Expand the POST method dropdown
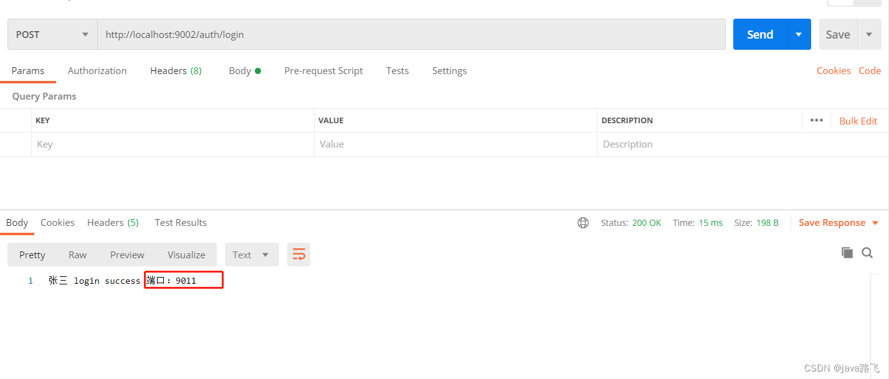This screenshot has width=889, height=379. click(85, 35)
